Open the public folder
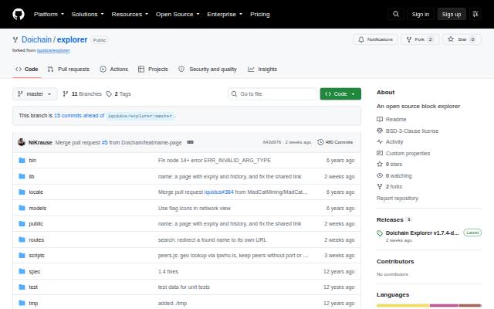The height and width of the screenshot is (309, 494). 36,223
